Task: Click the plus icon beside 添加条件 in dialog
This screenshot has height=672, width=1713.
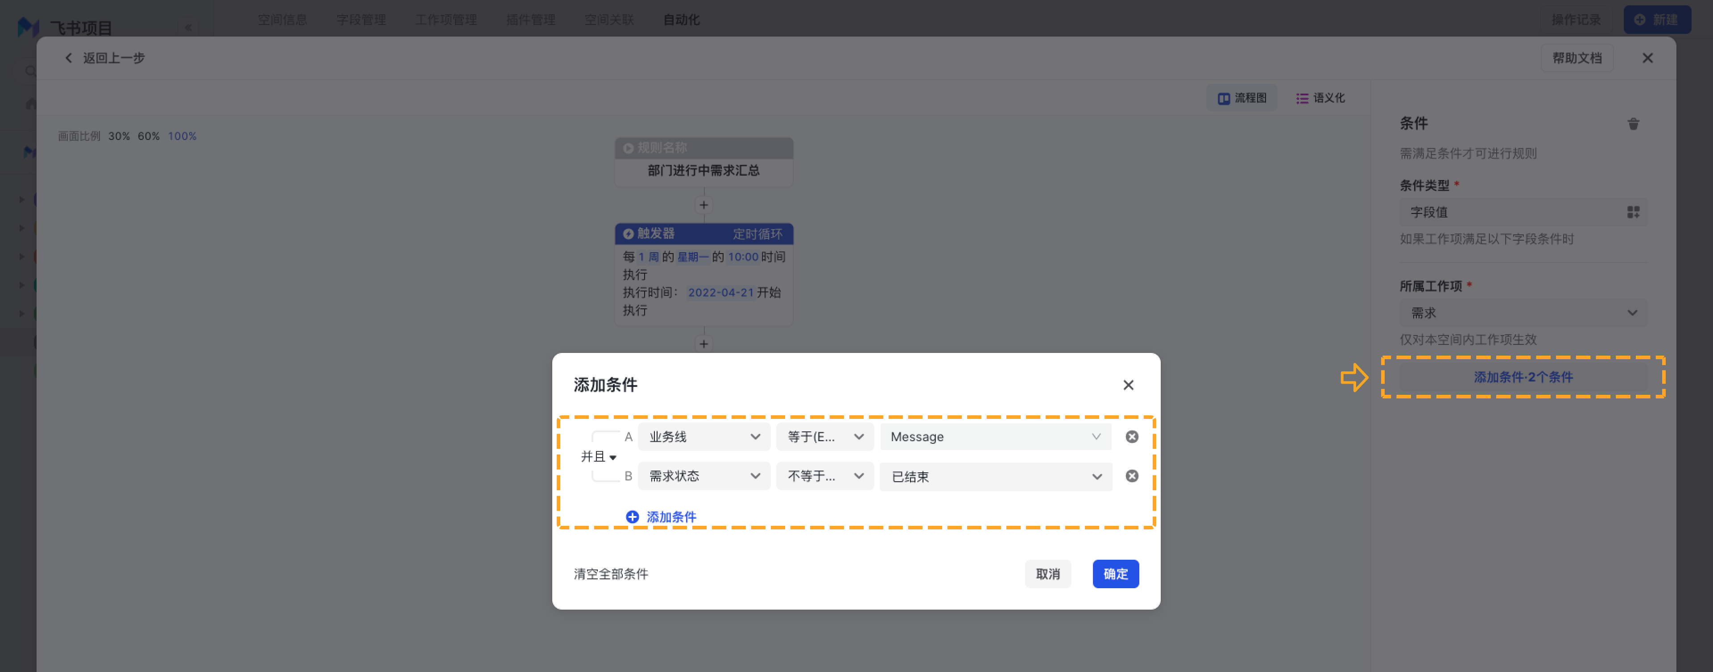Action: [633, 516]
